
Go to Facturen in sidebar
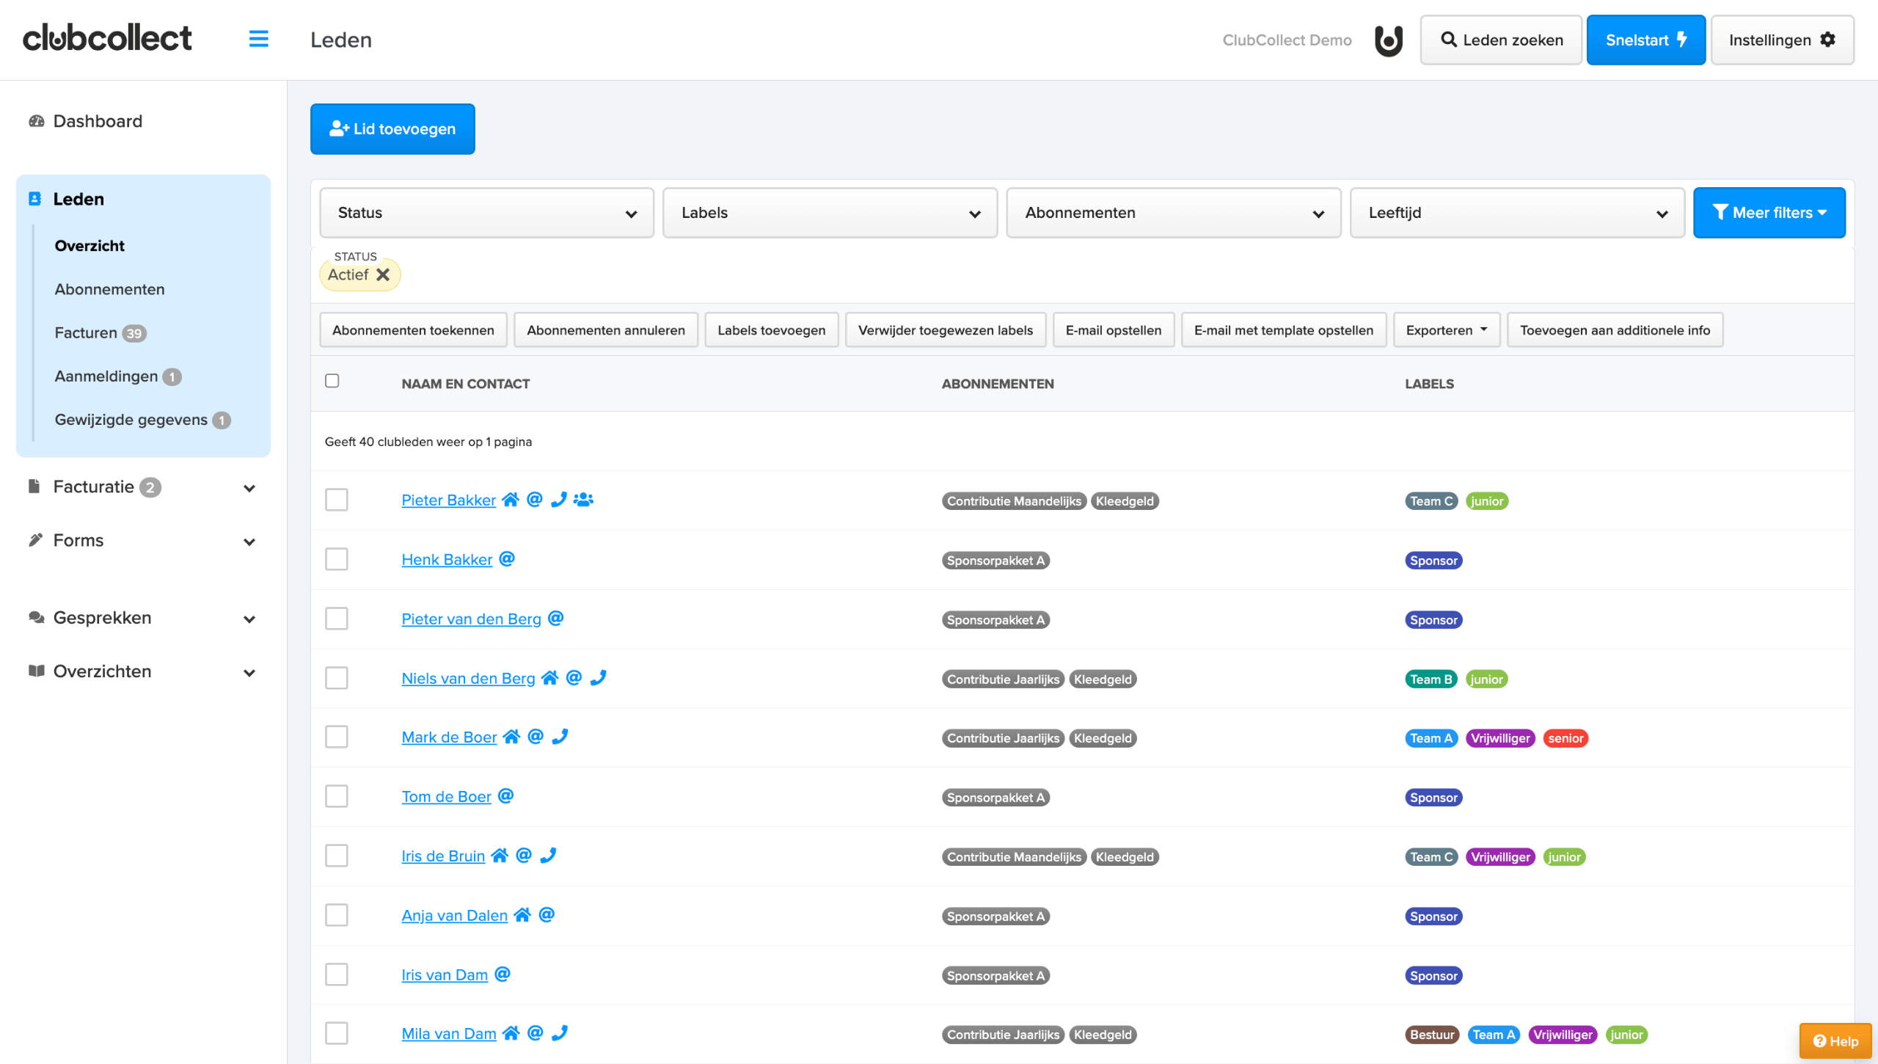pyautogui.click(x=86, y=332)
